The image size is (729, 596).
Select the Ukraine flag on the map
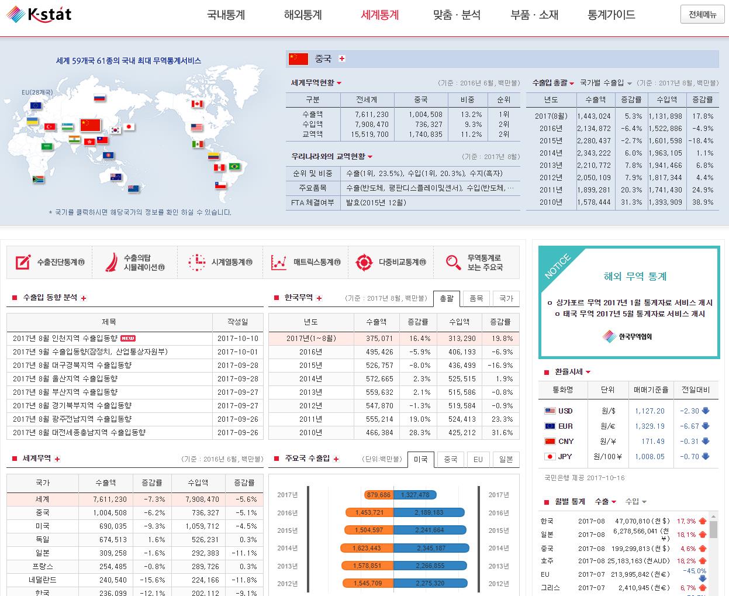pyautogui.click(x=33, y=121)
